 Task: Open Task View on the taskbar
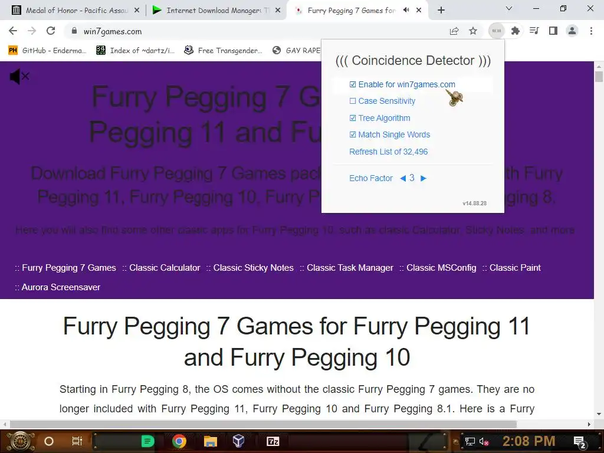click(x=77, y=441)
